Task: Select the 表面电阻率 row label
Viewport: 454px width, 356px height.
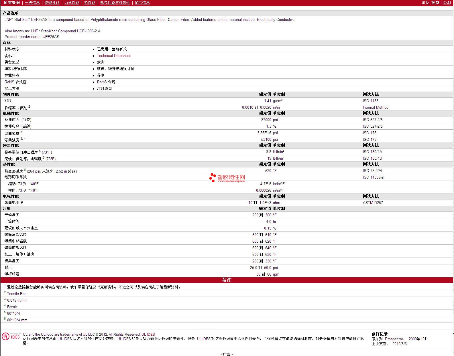Action: [x=14, y=202]
